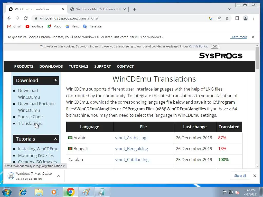Launch Internet Explorer from taskbar
Screen dimensions: 263x197
pyautogui.click(x=23, y=192)
